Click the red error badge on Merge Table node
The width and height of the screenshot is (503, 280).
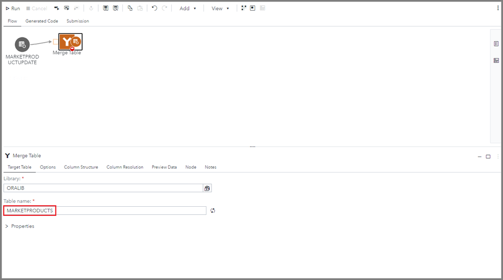(72, 49)
